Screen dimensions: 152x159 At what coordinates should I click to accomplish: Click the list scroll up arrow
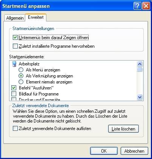pos(140,64)
